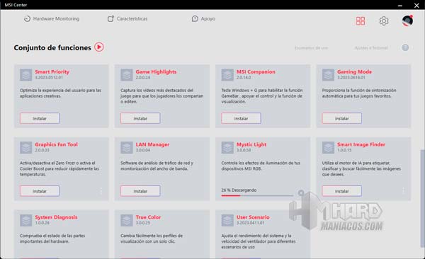This screenshot has width=425, height=259.
Task: Cancel the Mystic Light download
Action: click(301, 192)
